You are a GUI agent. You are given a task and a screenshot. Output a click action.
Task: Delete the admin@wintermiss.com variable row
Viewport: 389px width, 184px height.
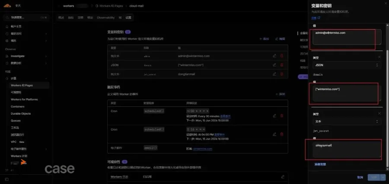[x=281, y=56]
